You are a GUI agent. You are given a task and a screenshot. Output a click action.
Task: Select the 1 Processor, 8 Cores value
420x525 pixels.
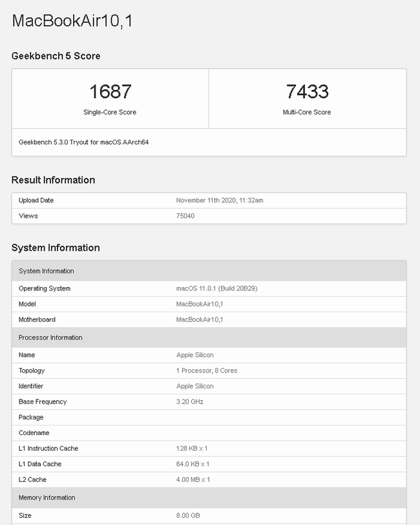pos(207,370)
